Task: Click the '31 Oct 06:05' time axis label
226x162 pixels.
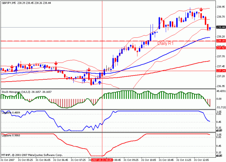Action: (x=43, y=160)
